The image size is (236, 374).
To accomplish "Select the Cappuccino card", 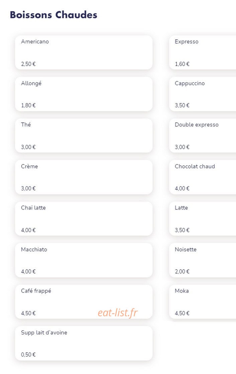I will pos(203,94).
